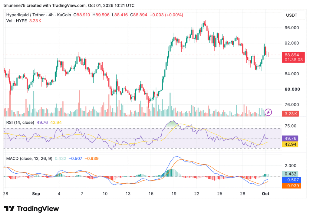Click the 4h interval in the chart legend

tap(51, 15)
